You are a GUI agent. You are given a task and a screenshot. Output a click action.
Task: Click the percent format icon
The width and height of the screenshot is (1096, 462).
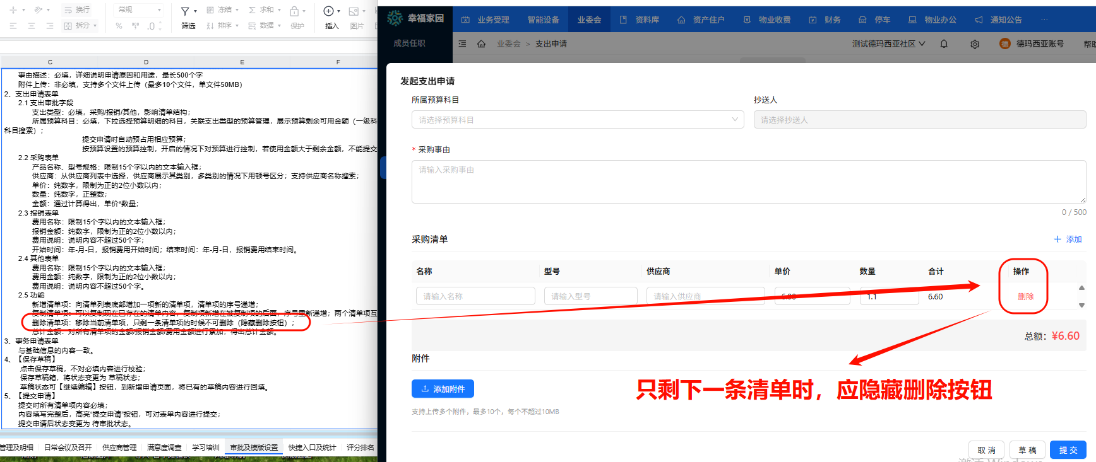[119, 26]
